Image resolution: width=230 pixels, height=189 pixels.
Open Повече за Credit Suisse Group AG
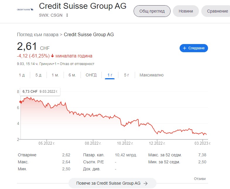tap(112, 183)
